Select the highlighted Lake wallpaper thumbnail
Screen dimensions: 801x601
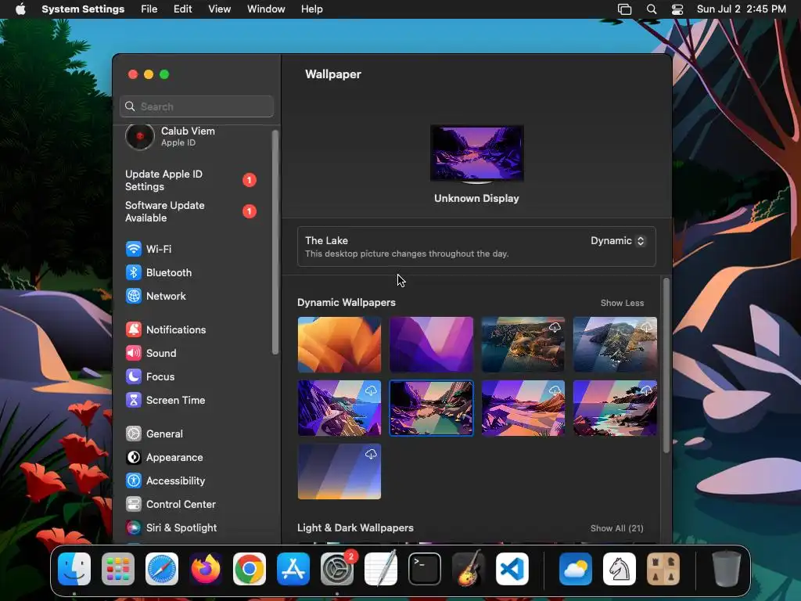[x=431, y=408]
